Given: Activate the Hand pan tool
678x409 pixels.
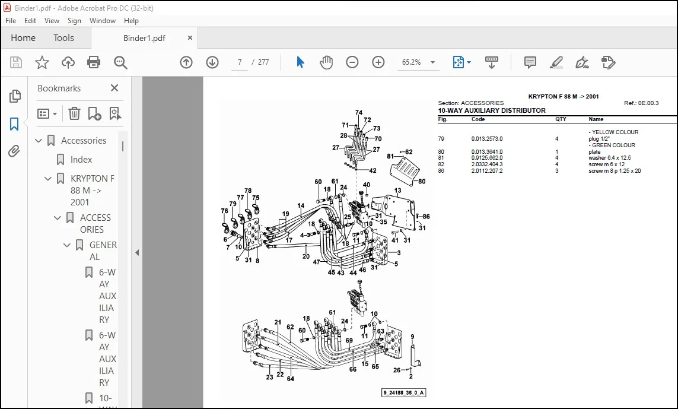Looking at the screenshot, I should click(326, 62).
